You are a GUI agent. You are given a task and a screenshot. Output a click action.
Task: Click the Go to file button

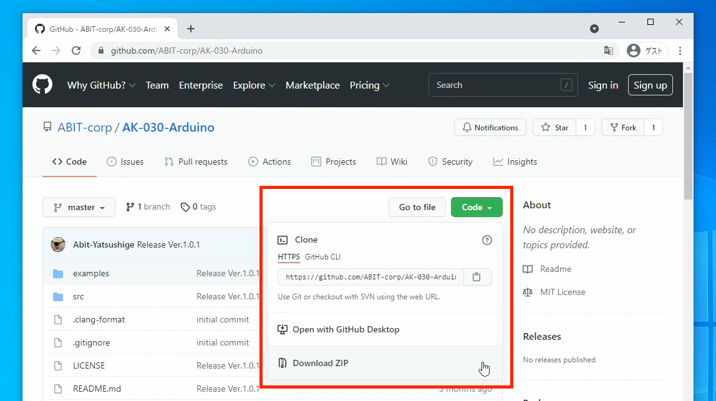coord(417,207)
